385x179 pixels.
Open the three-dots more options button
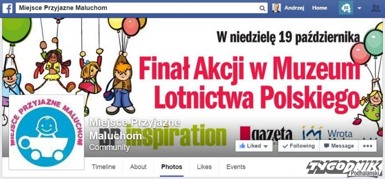coord(367,146)
